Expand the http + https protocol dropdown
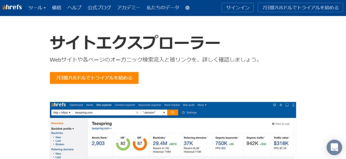The height and width of the screenshot is (159, 346). point(62,112)
